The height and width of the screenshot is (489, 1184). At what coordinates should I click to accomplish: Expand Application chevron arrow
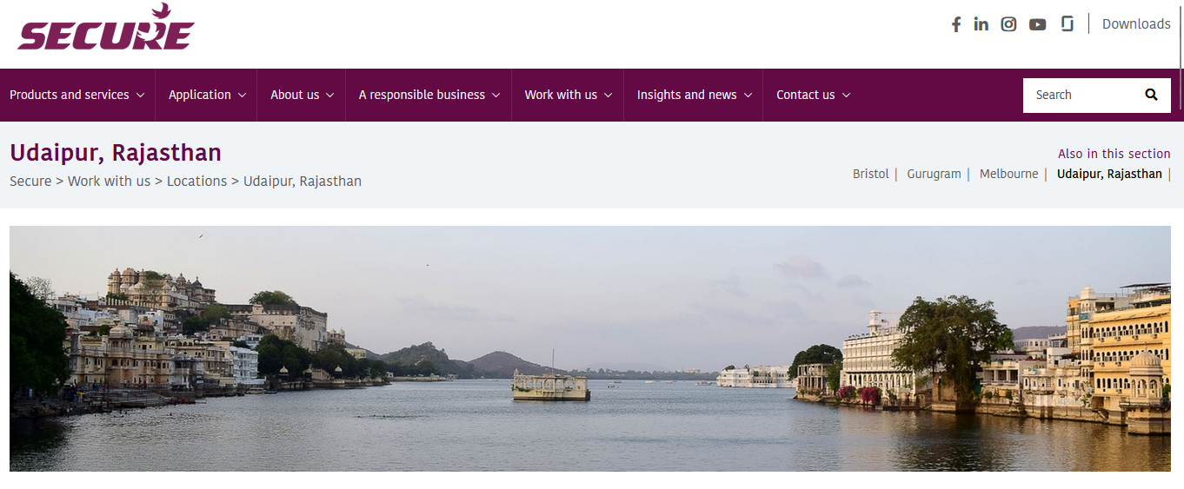click(x=242, y=96)
